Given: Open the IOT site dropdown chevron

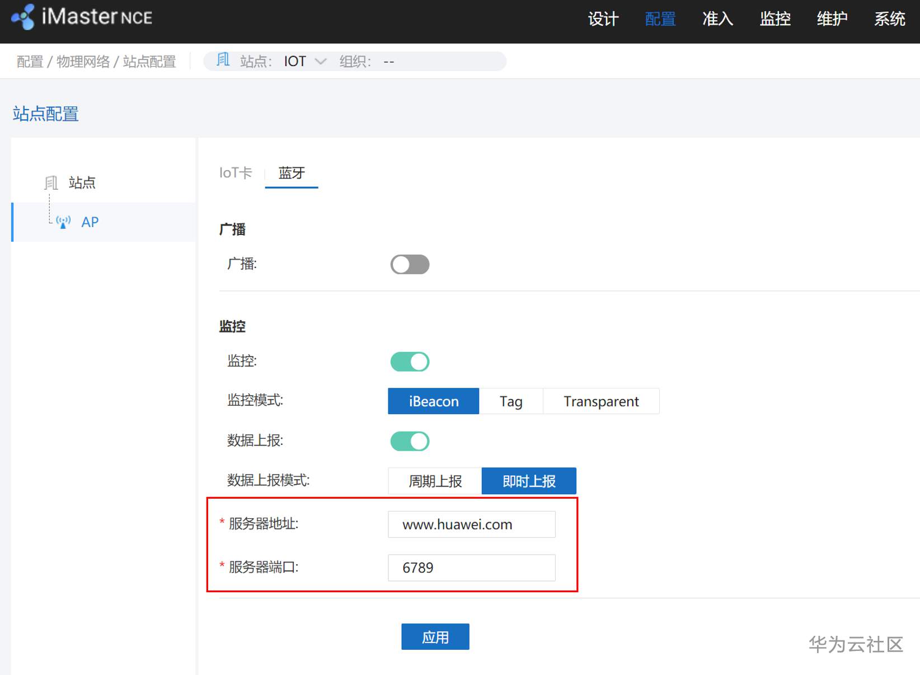Looking at the screenshot, I should (321, 61).
